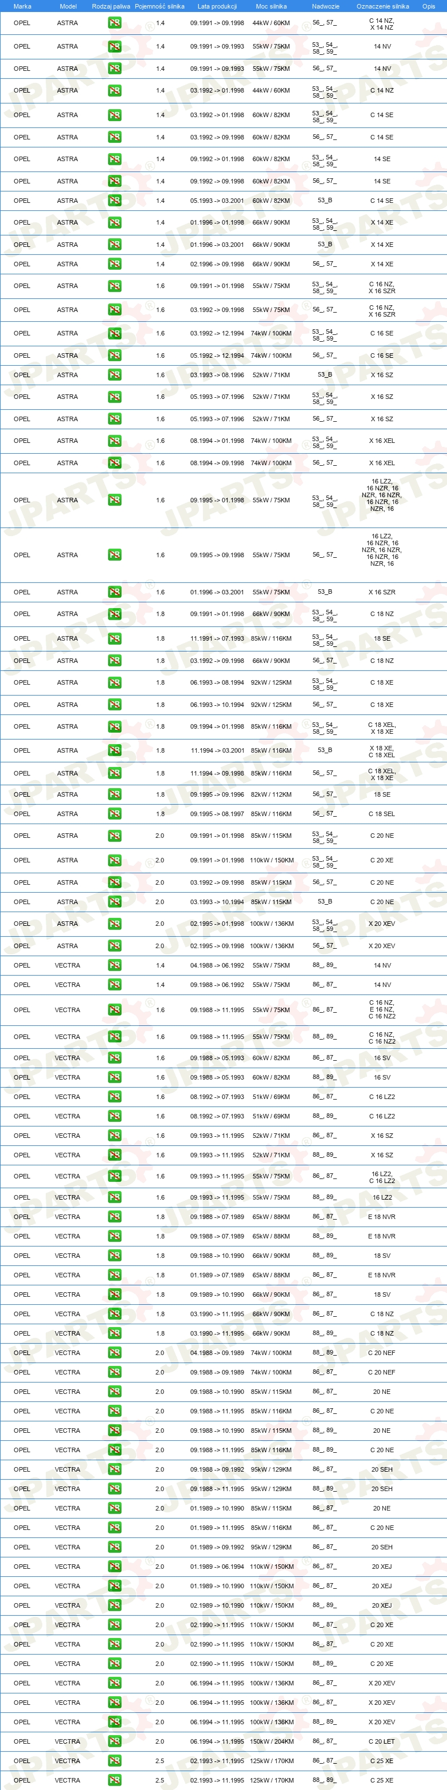Select the C 16 NZ, E 16 NZ, C 16 NZ2 cell
The image size is (447, 1790).
(x=382, y=1010)
